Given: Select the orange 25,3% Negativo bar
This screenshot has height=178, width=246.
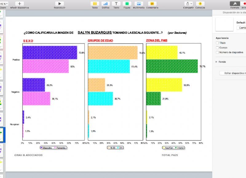Looking at the screenshot, I should (97, 85).
